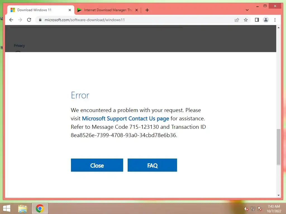The image size is (286, 214).
Task: Open the Privacy link in footer
Action: pyautogui.click(x=19, y=46)
